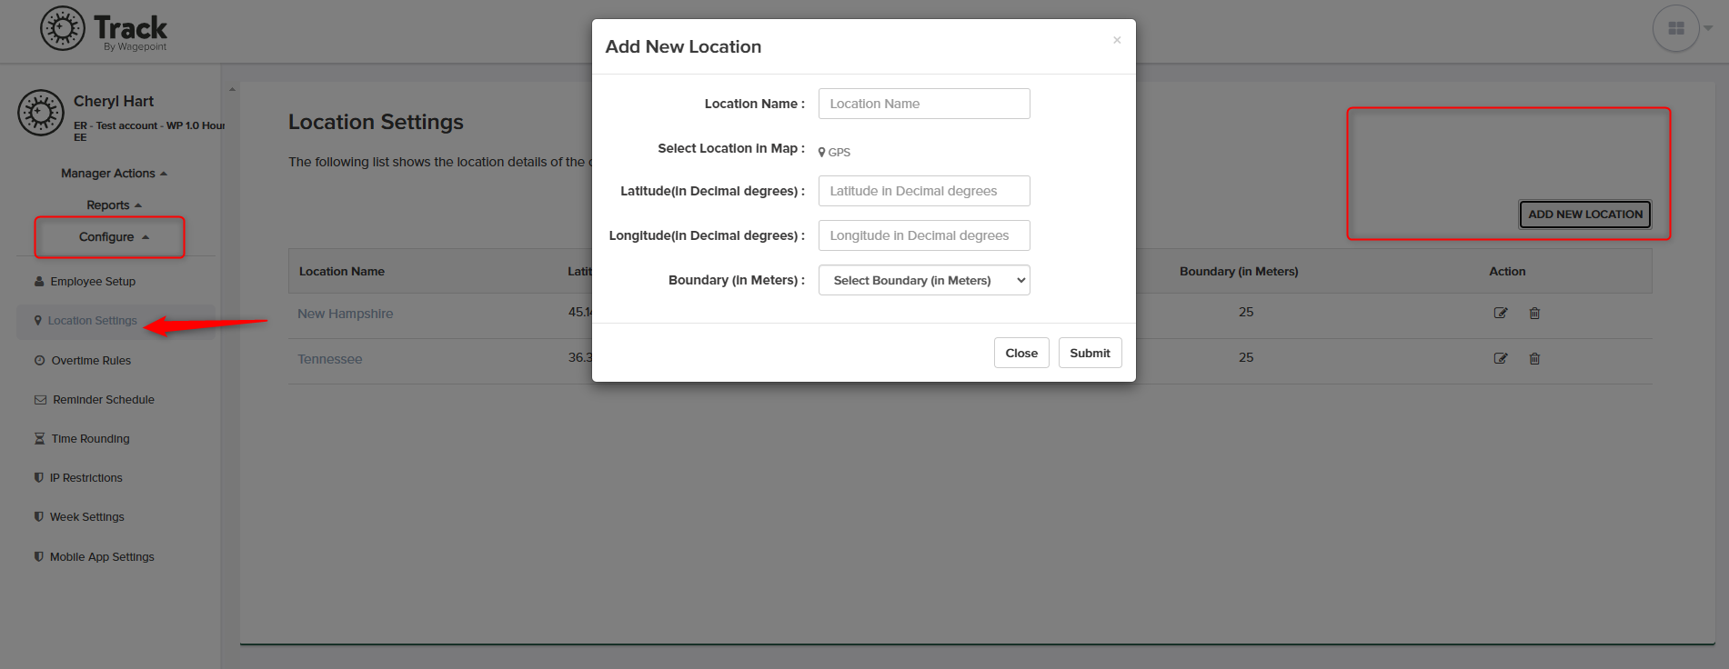Expand the Reports menu
The image size is (1729, 669).
click(114, 205)
